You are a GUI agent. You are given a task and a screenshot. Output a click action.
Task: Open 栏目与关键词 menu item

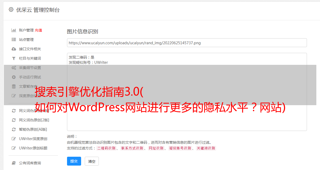[30, 58]
